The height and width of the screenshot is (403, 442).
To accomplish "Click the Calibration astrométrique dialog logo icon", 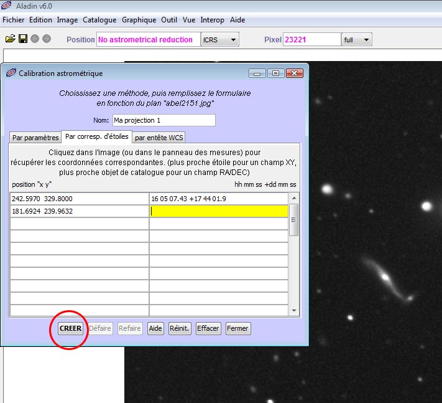I will [11, 73].
